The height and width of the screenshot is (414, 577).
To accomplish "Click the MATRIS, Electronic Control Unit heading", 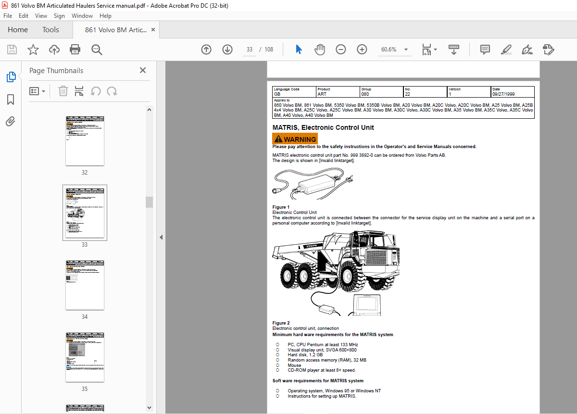I will [323, 127].
